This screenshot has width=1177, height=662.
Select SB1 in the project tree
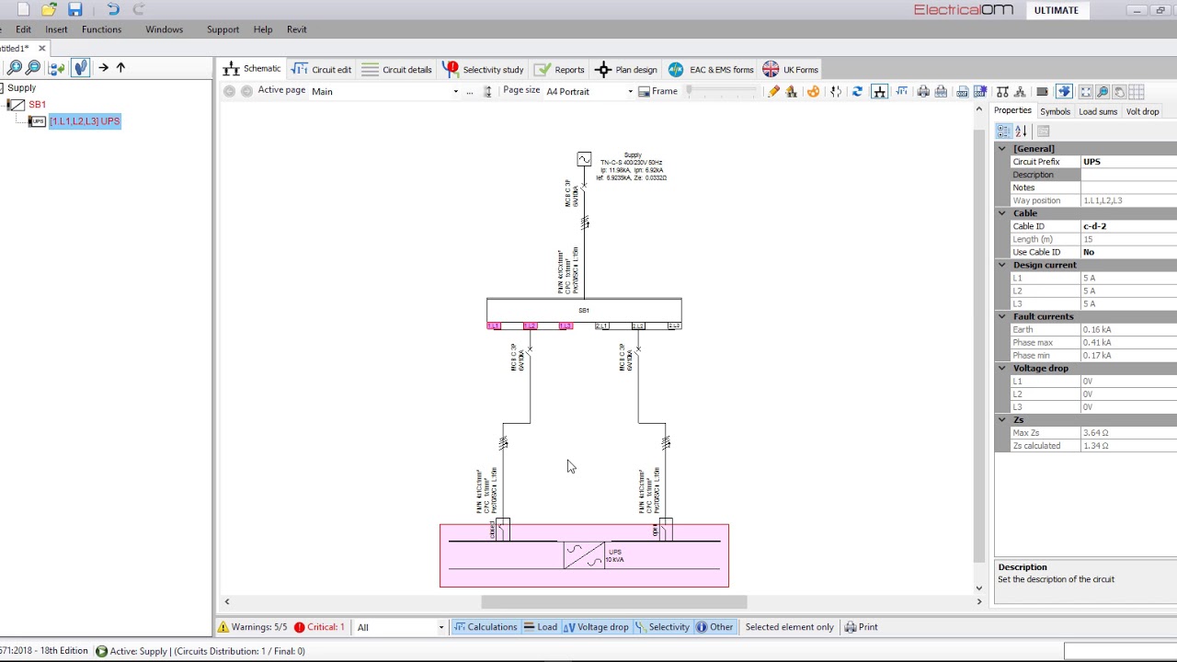pos(37,105)
